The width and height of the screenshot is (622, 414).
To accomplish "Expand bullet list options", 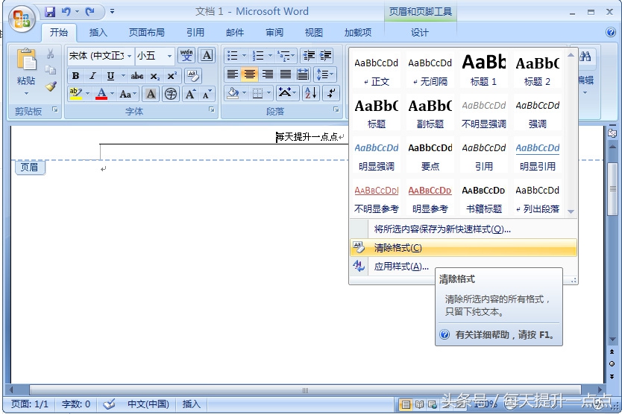I will (245, 56).
